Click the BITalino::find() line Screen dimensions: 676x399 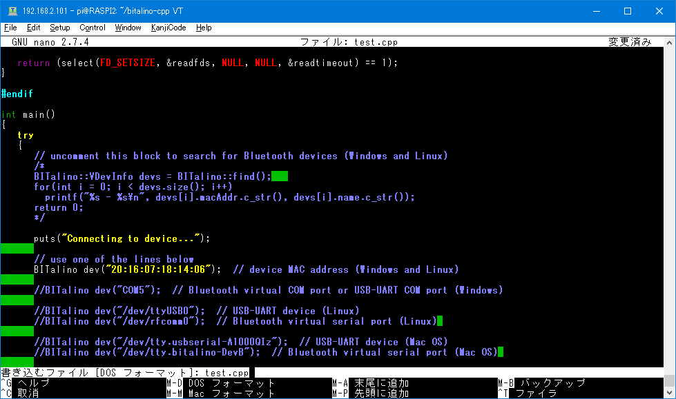153,176
